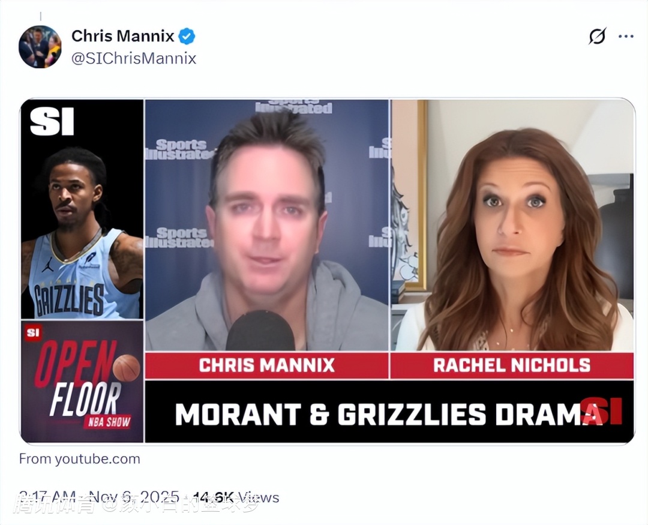The height and width of the screenshot is (525, 648).
Task: Click the Nov 6, 2025 timestamp
Action: pos(134,497)
